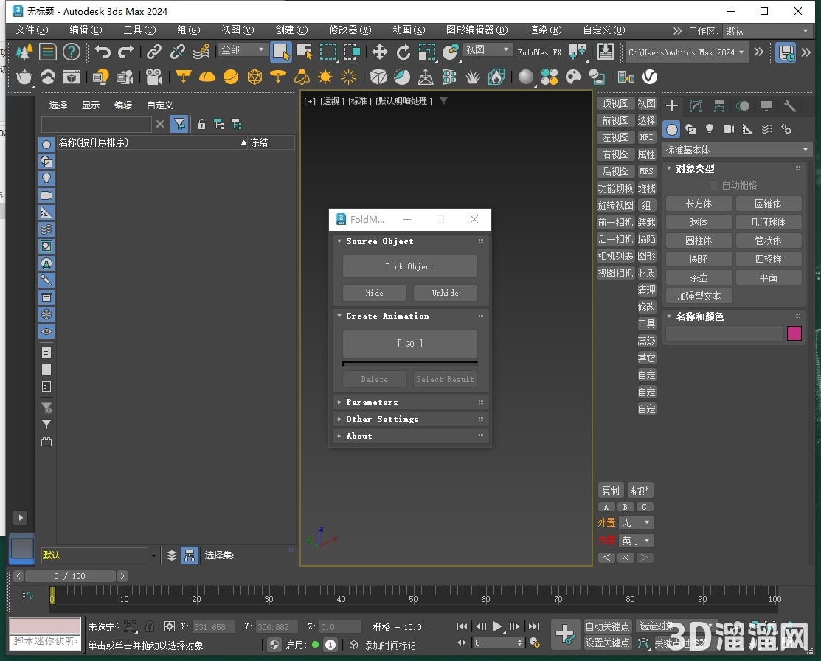Open the 编辑(E) menu
The width and height of the screenshot is (821, 661).
pos(86,30)
